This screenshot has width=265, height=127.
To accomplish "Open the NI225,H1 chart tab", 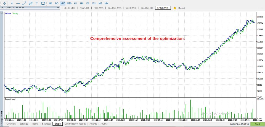I will click(84, 8).
